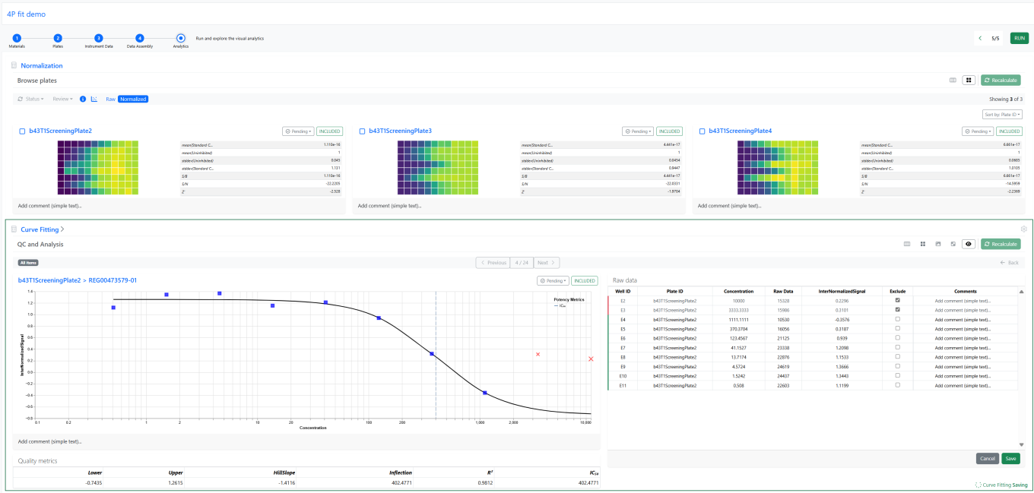Screen dimensions: 1034x493
Task: Uncheck Exclude for well E2
Action: 897,301
